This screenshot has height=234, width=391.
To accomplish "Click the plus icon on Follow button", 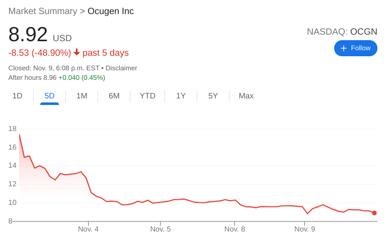I will click(x=344, y=48).
